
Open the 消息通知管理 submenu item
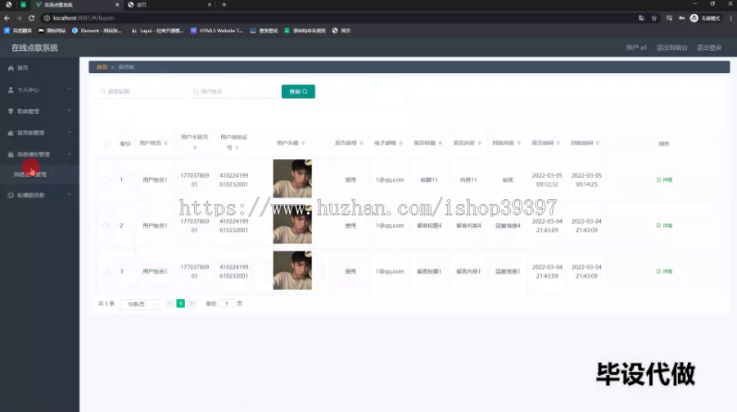click(x=39, y=174)
